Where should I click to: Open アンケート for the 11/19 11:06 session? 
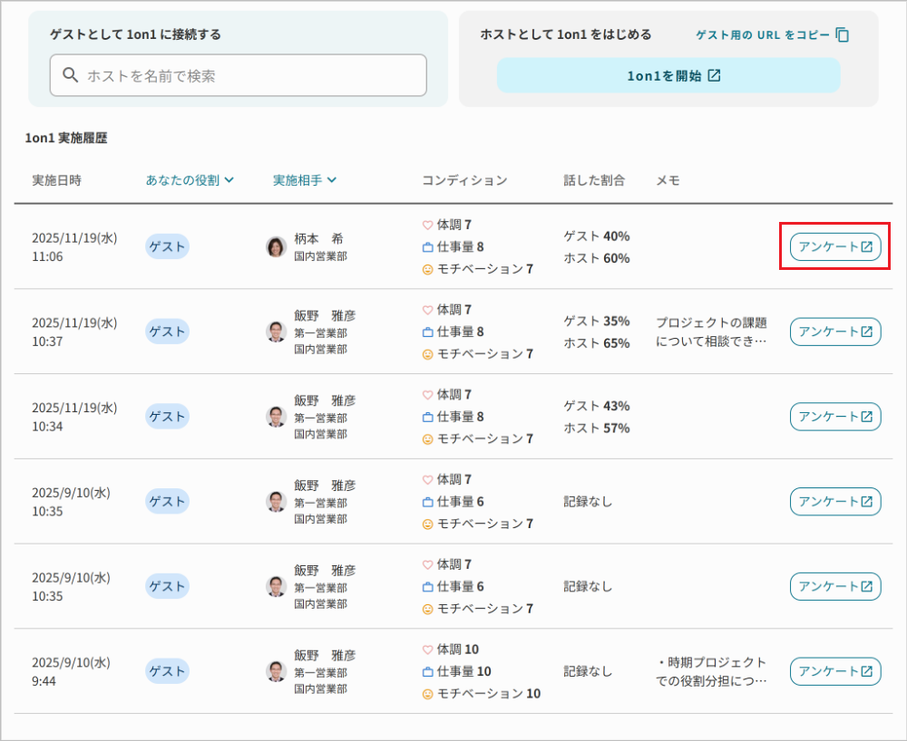(x=834, y=246)
